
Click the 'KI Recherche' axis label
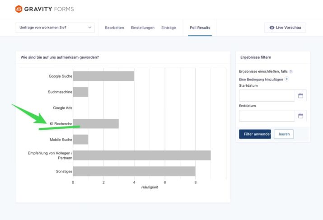(x=61, y=124)
